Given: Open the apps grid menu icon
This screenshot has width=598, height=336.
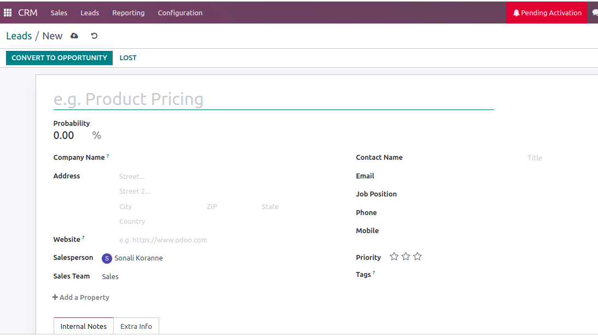Looking at the screenshot, I should pos(8,13).
